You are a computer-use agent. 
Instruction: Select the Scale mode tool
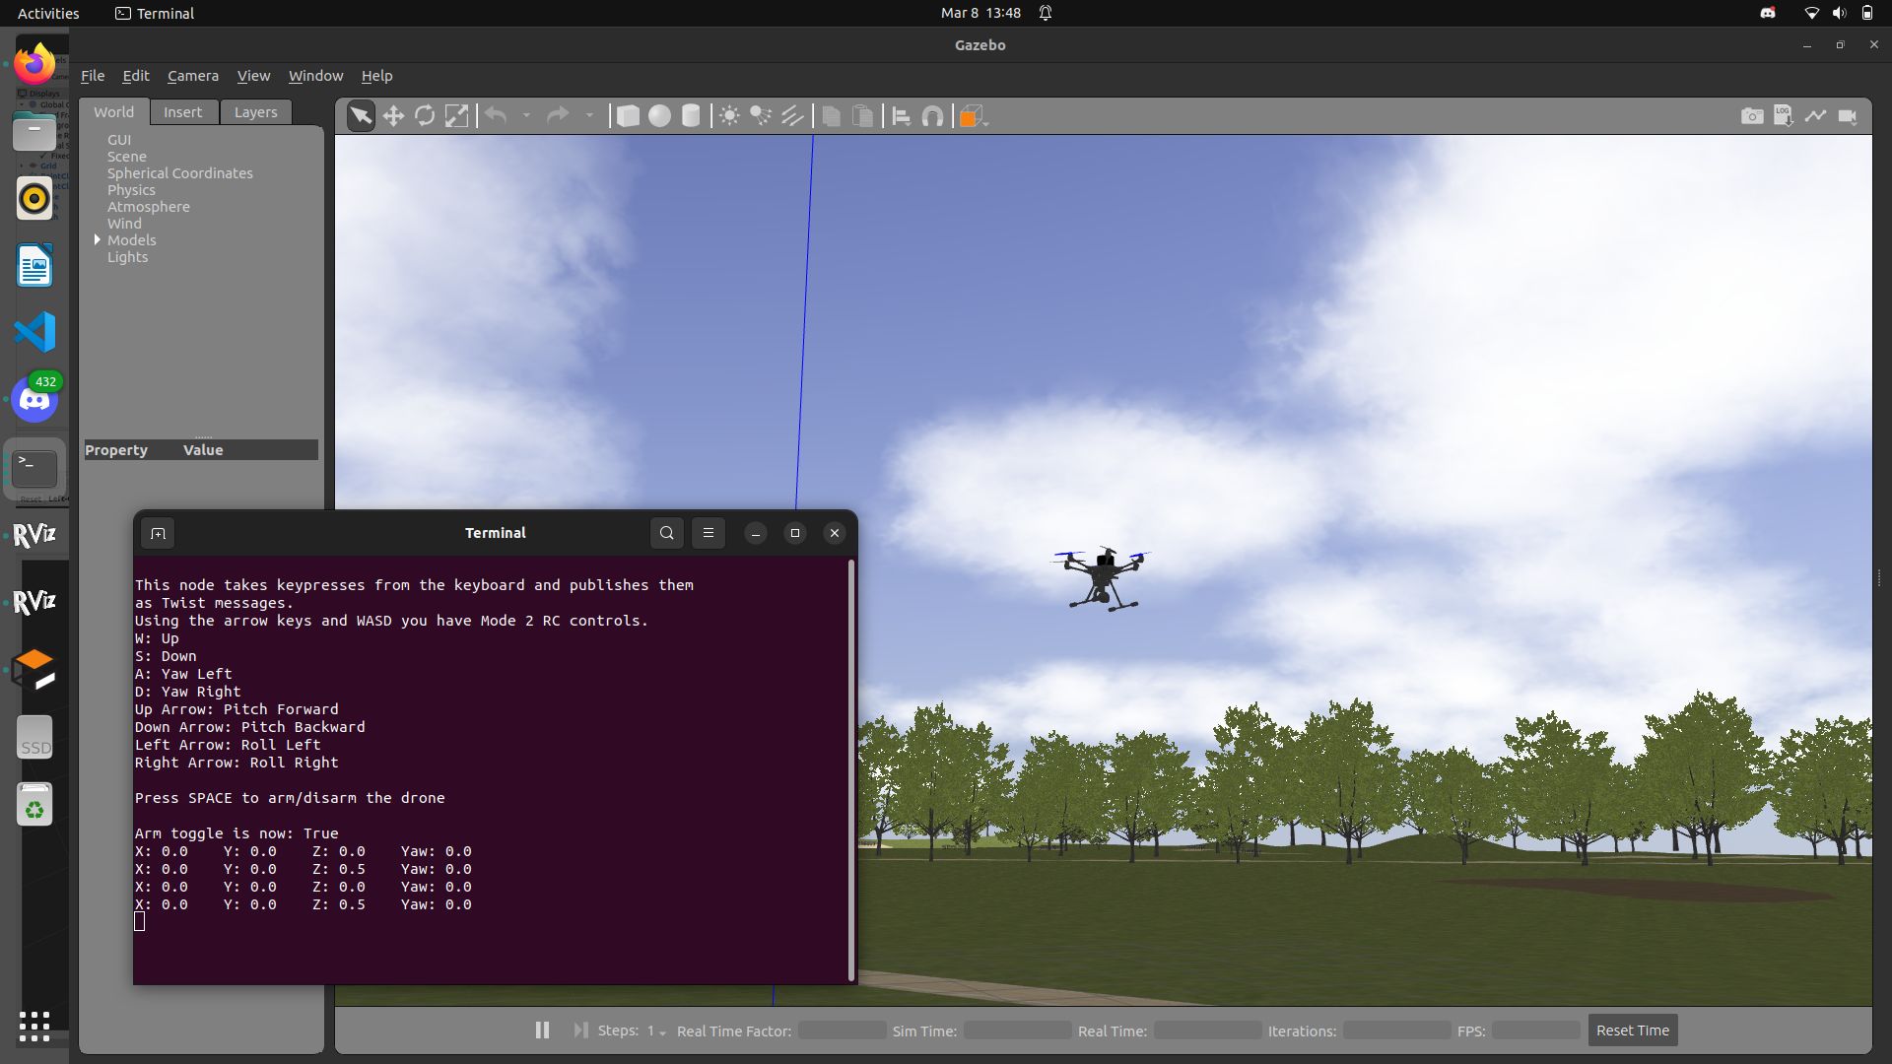456,116
